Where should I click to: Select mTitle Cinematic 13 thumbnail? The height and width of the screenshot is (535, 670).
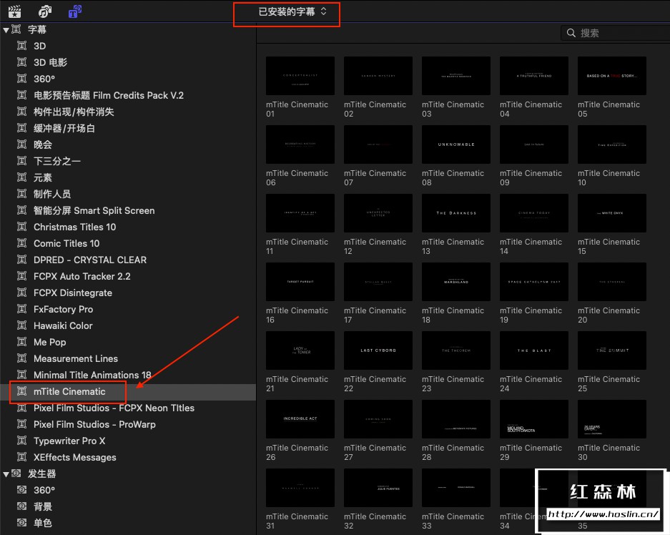(456, 213)
